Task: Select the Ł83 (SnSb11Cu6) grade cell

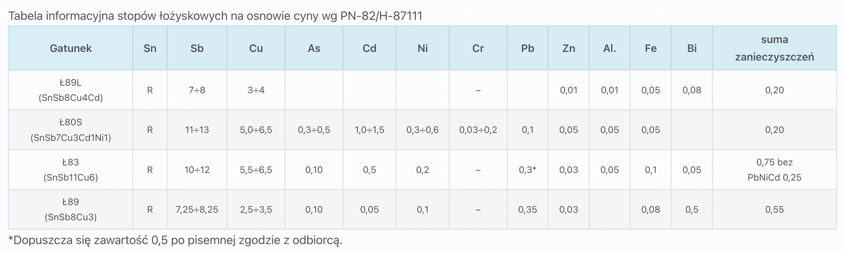Action: [x=70, y=170]
